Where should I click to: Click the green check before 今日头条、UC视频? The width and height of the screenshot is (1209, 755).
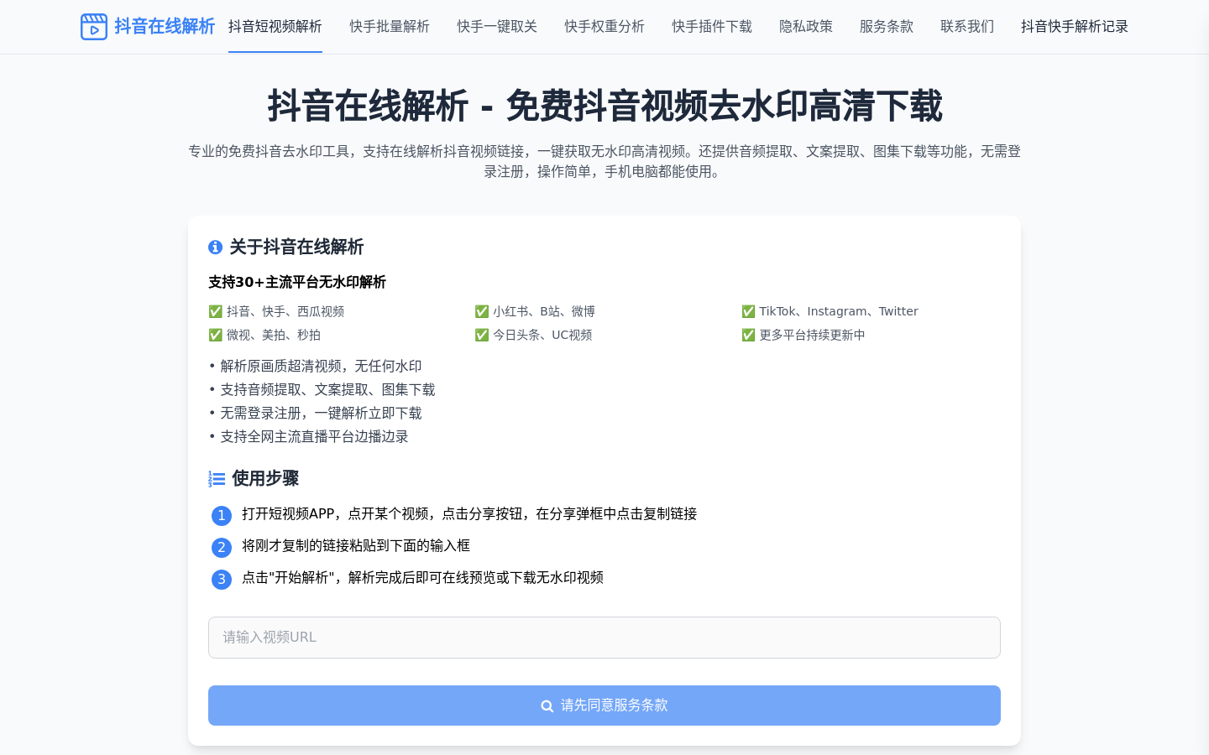(x=482, y=335)
